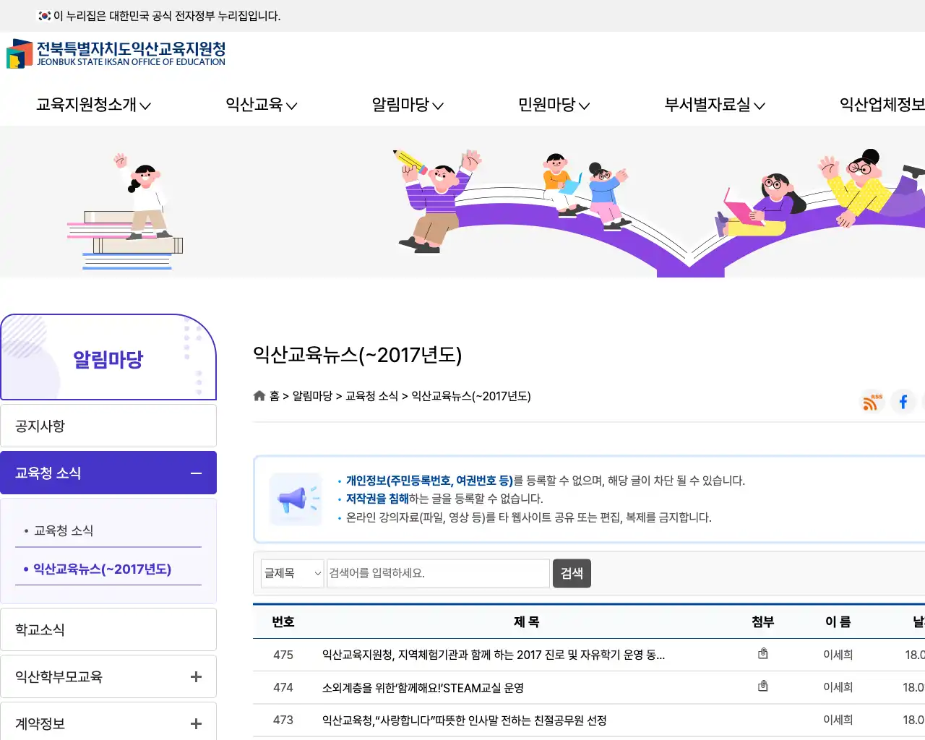Screen dimensions: 925x740
Task: Open article 473 about friendly civil servants
Action: [463, 720]
